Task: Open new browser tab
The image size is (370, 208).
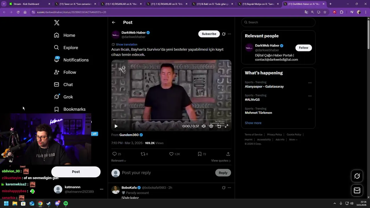Action: coord(330,4)
